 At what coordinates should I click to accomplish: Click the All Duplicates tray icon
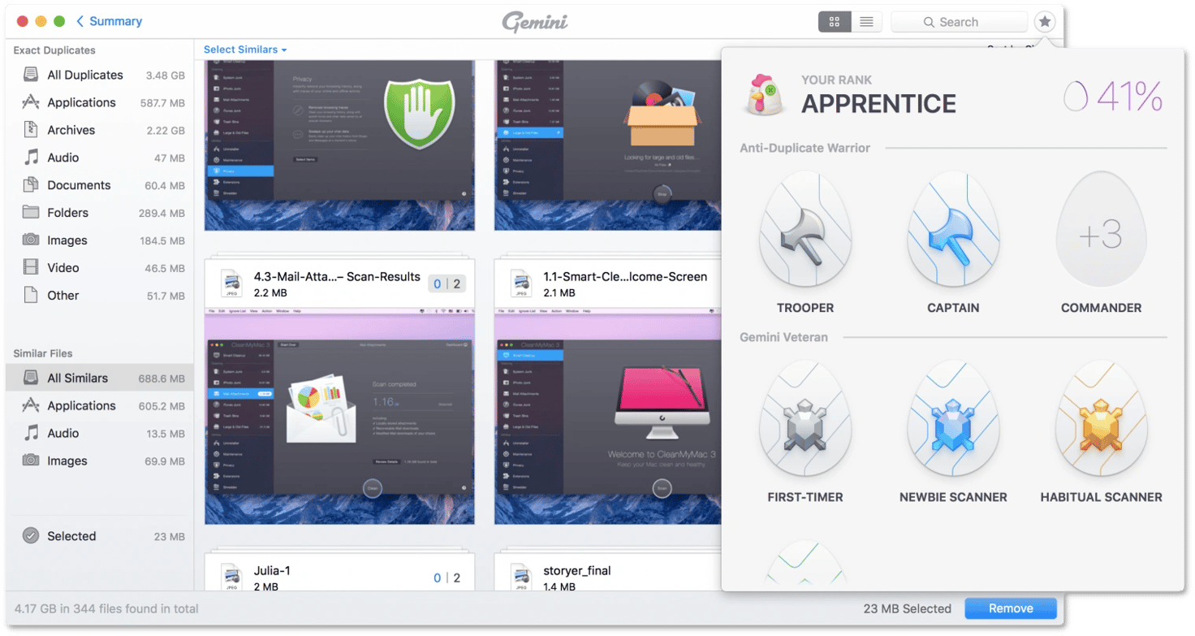31,75
